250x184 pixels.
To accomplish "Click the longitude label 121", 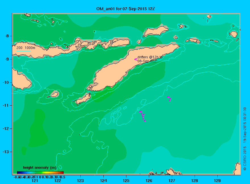I will tap(35, 181).
